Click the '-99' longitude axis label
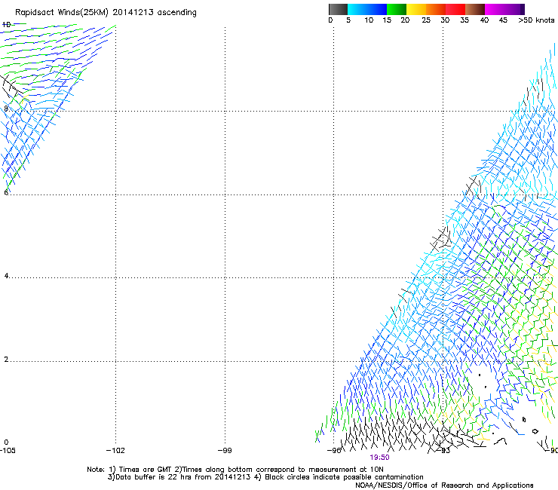This screenshot has height=490, width=558. pyautogui.click(x=225, y=451)
